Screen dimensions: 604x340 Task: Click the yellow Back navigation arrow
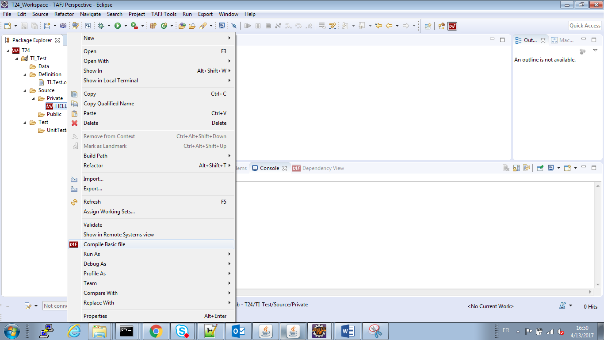pos(389,26)
